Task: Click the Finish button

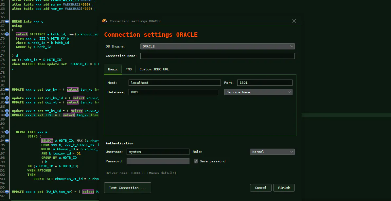Action: pos(284,188)
